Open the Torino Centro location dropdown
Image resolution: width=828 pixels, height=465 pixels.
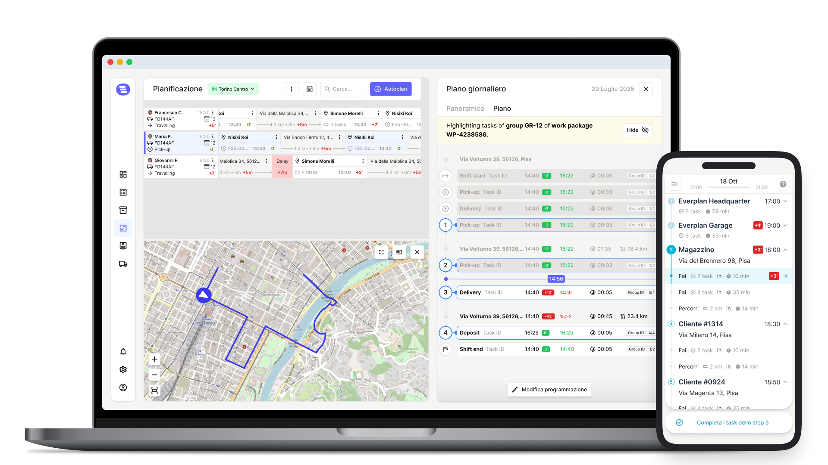click(233, 89)
